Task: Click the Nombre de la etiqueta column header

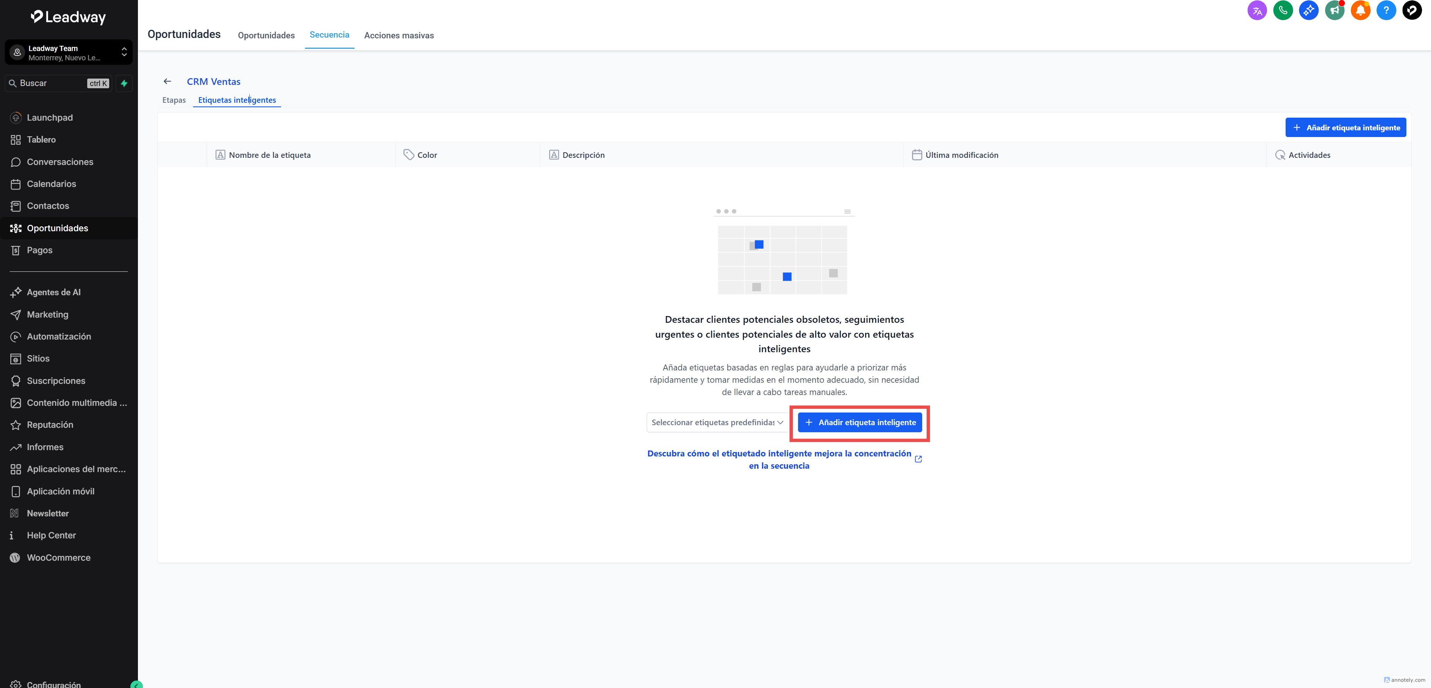Action: [270, 155]
